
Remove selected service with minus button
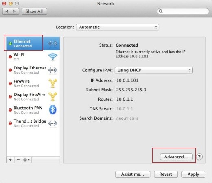18,160
